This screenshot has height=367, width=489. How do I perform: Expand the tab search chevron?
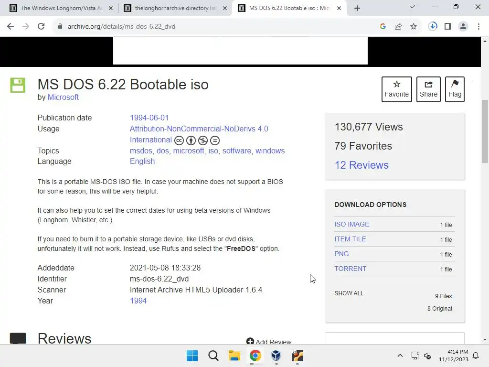click(x=412, y=7)
